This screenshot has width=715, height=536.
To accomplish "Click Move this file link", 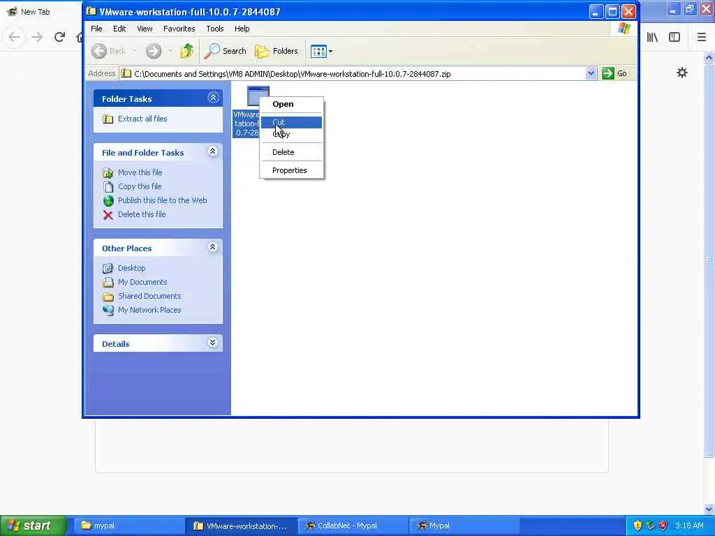I will pyautogui.click(x=140, y=172).
